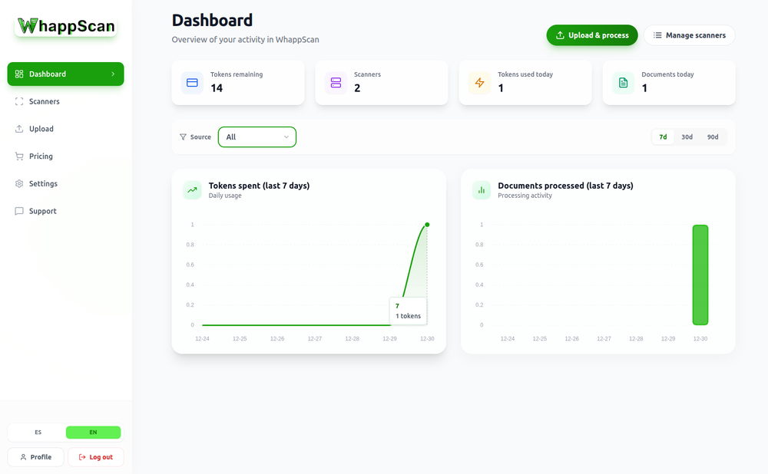Screen dimensions: 768x474
Task: Click the purple Scanners stat icon
Action: click(336, 83)
